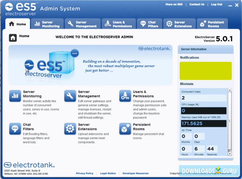Viewport: 242px width, 179px height.
Task: Click the Server Management wrench icon
Action: tap(70, 96)
